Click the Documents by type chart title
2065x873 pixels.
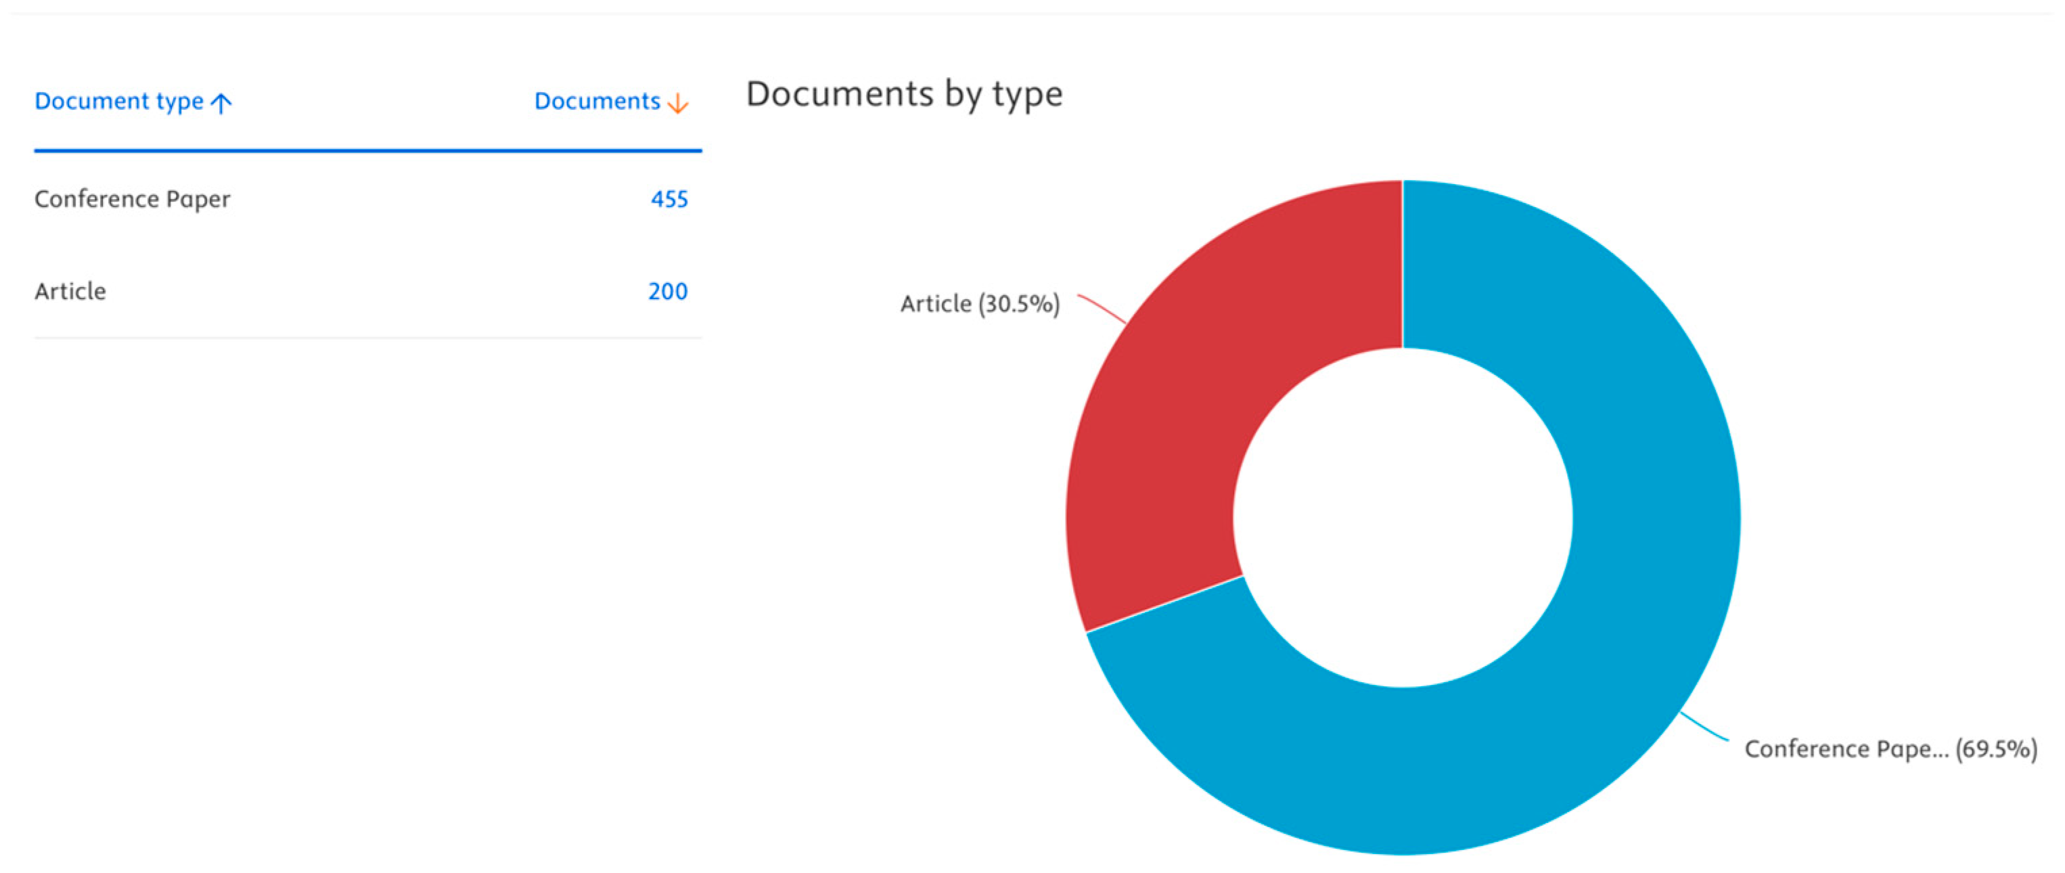click(903, 95)
